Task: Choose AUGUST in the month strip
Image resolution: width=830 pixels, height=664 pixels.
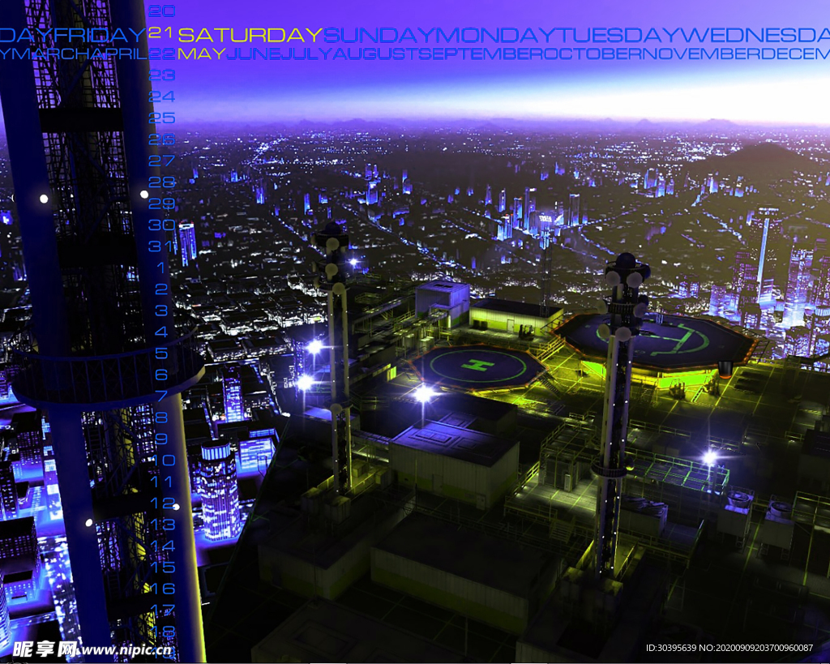Action: click(x=376, y=54)
